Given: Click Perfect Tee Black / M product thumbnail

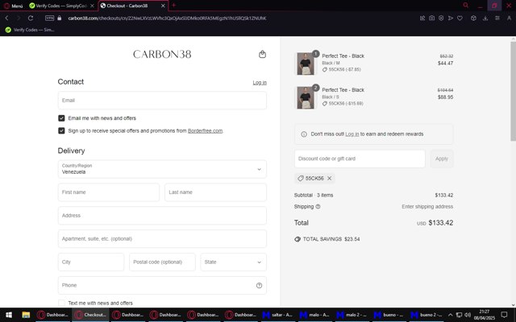Looking at the screenshot, I should pyautogui.click(x=306, y=64).
